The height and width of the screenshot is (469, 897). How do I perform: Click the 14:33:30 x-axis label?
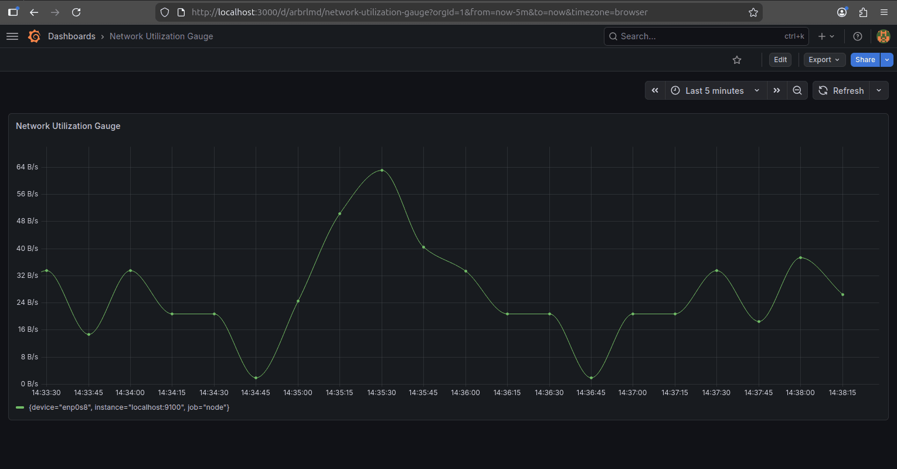point(46,393)
